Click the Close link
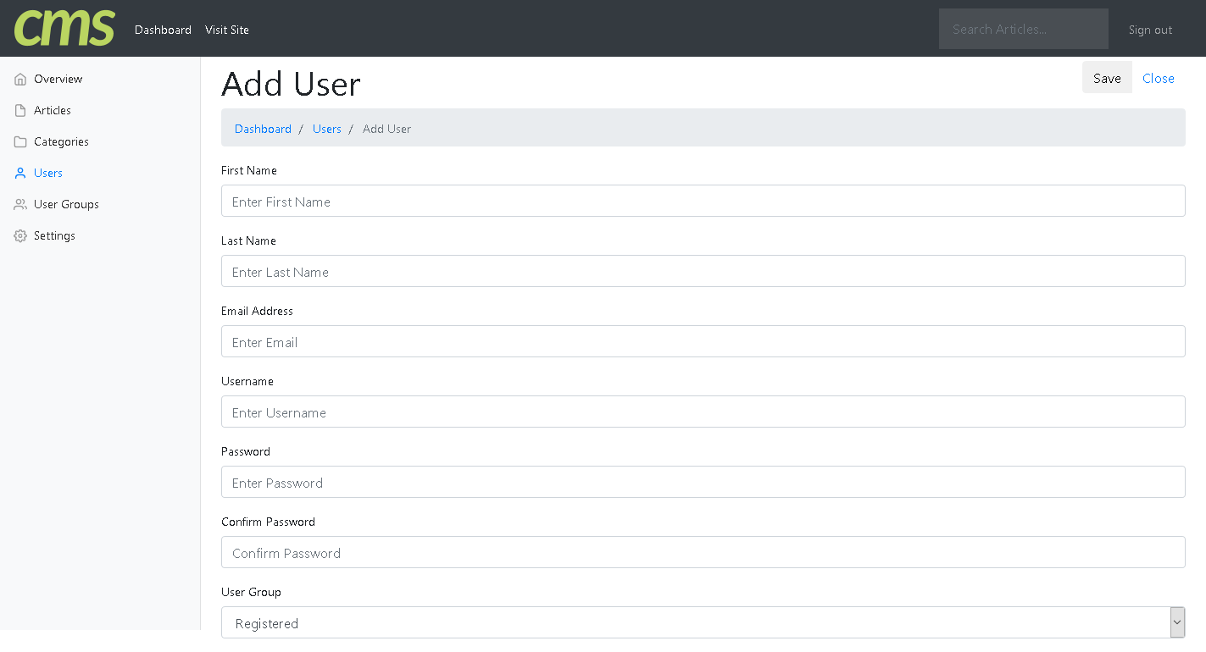 click(1158, 78)
